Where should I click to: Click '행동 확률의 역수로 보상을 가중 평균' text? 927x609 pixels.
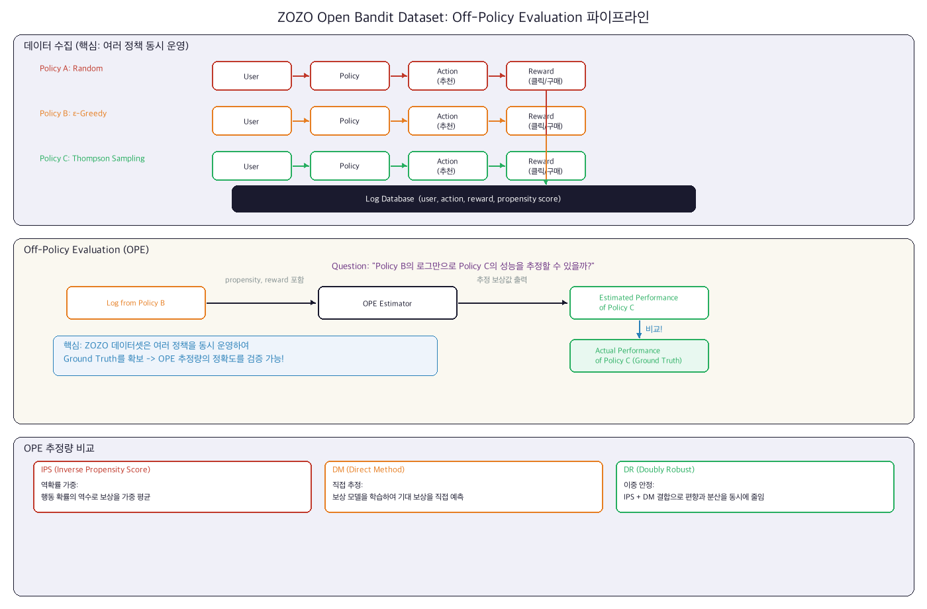click(95, 497)
